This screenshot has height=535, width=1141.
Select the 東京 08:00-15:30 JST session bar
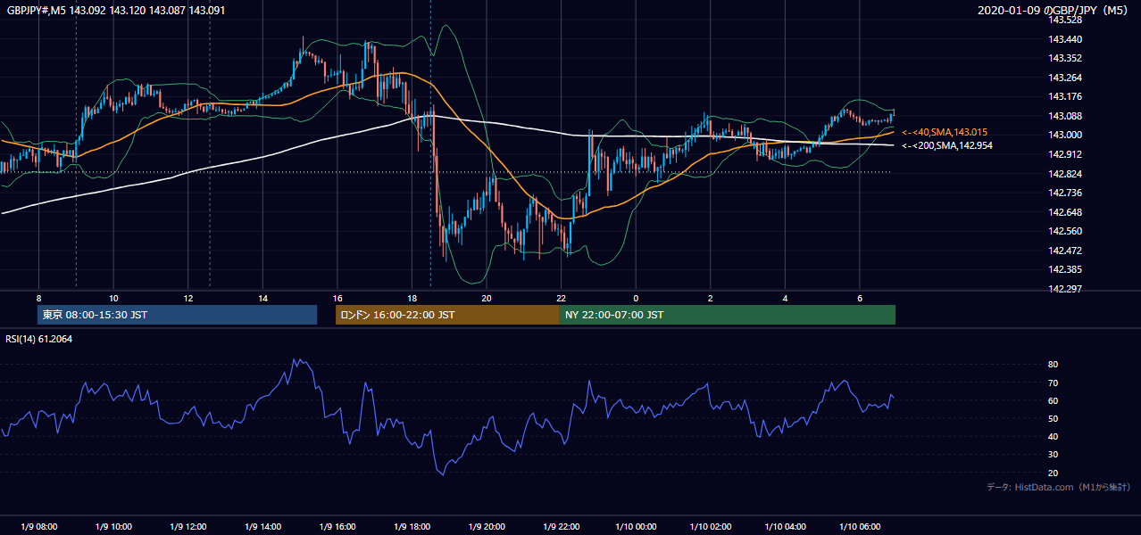[177, 315]
